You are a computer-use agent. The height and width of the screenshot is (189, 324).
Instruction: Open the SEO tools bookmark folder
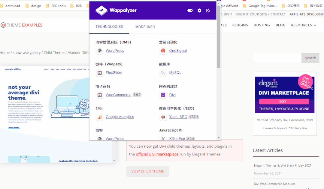pyautogui.click(x=56, y=6)
